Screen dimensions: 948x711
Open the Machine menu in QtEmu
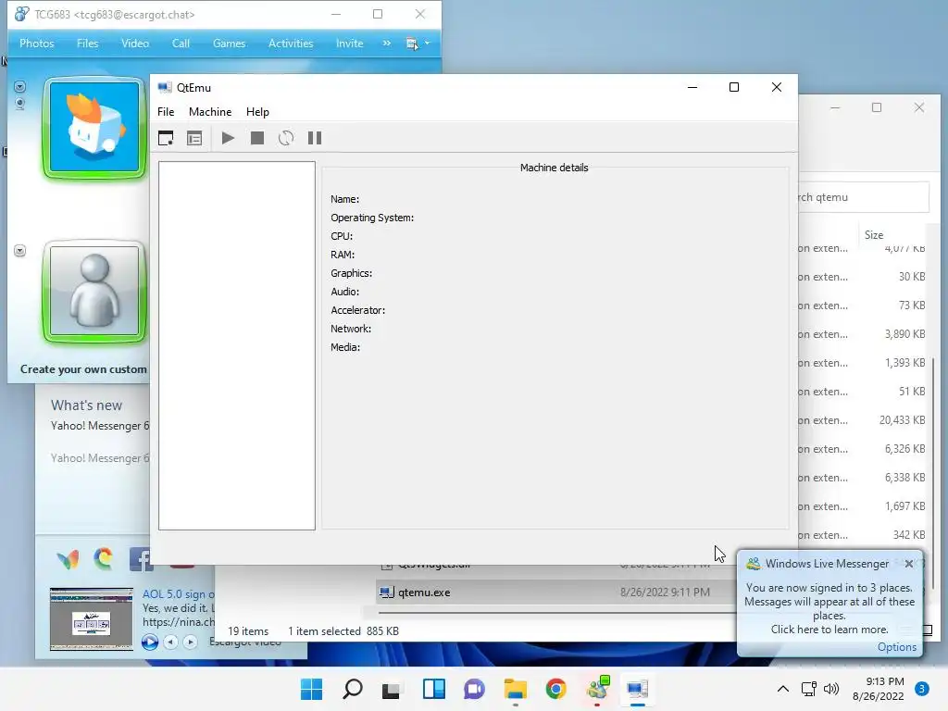point(210,112)
